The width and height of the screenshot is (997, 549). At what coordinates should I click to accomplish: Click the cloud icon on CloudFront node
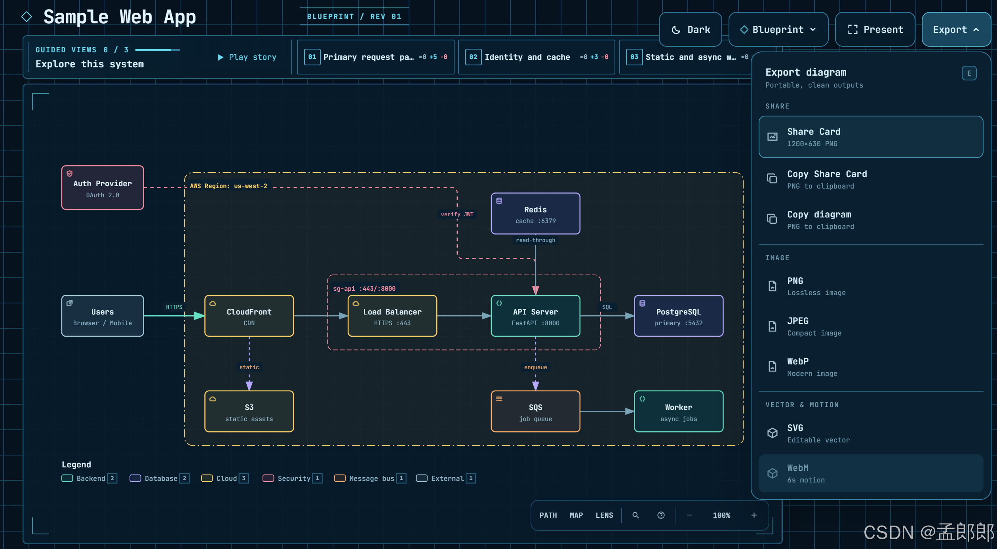pos(213,303)
